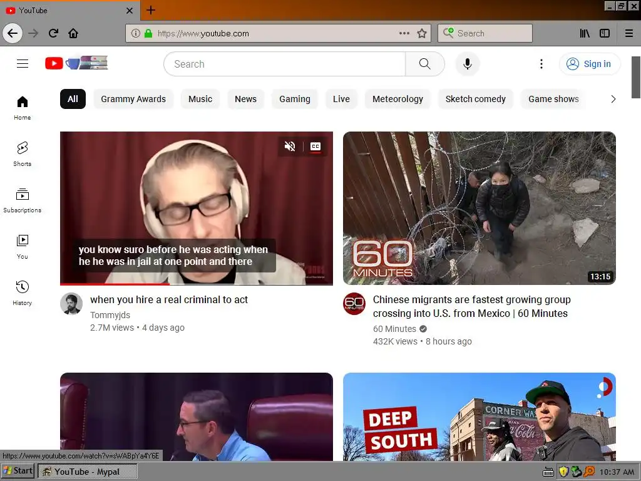Click the 10:37 AM clock
Screen dimensions: 641x481
click(x=617, y=472)
